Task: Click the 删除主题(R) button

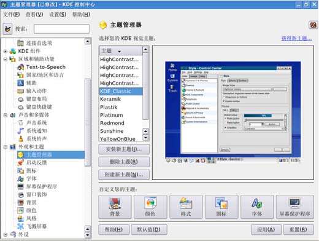Action: (124, 162)
